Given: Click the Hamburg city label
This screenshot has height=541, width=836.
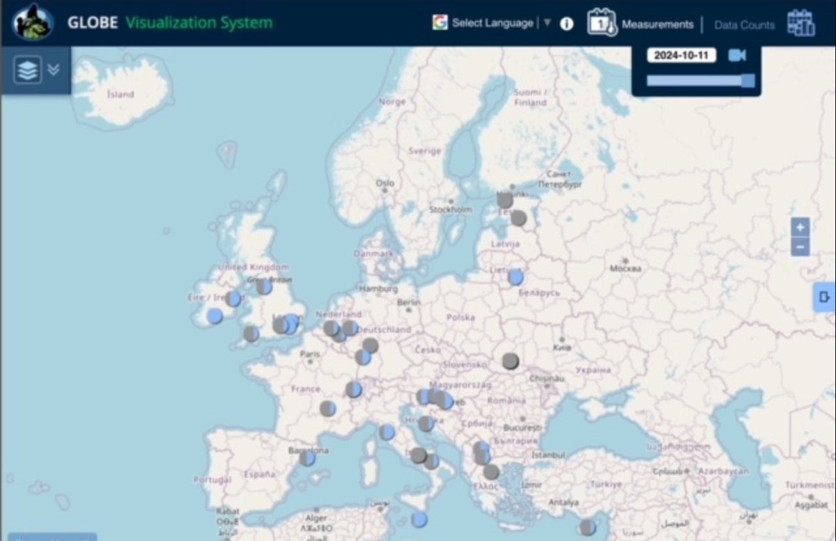Looking at the screenshot, I should click(x=378, y=288).
